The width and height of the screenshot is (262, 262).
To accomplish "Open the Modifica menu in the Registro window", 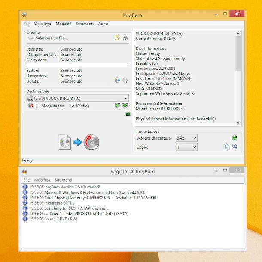I will (x=42, y=180).
